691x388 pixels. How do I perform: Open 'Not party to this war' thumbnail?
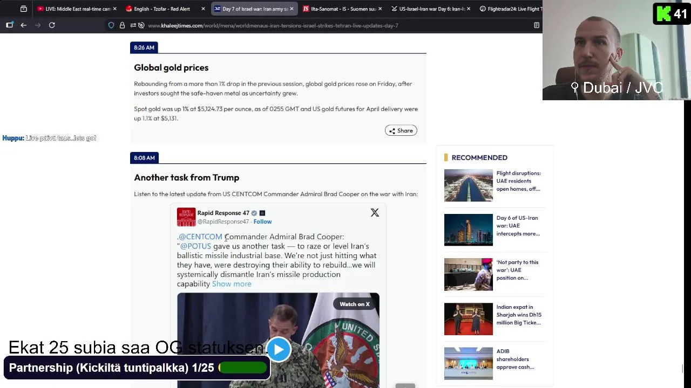(x=468, y=274)
